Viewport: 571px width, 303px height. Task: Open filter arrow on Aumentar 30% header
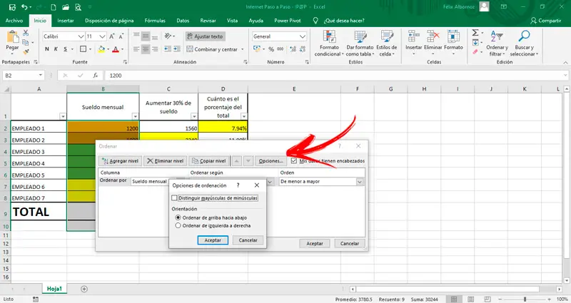(194, 116)
